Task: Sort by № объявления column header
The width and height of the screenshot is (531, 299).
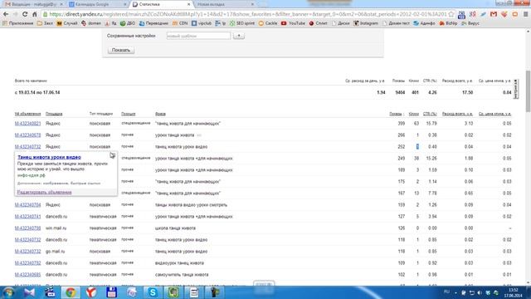Action: point(27,114)
